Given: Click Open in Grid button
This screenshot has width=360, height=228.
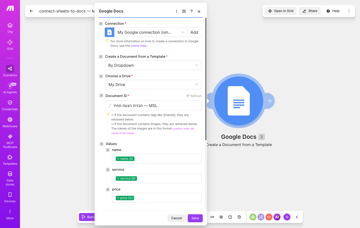Looking at the screenshot, I should click(x=281, y=11).
